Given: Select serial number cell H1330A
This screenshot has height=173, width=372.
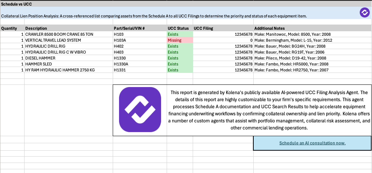Looking at the screenshot, I should (x=121, y=64).
